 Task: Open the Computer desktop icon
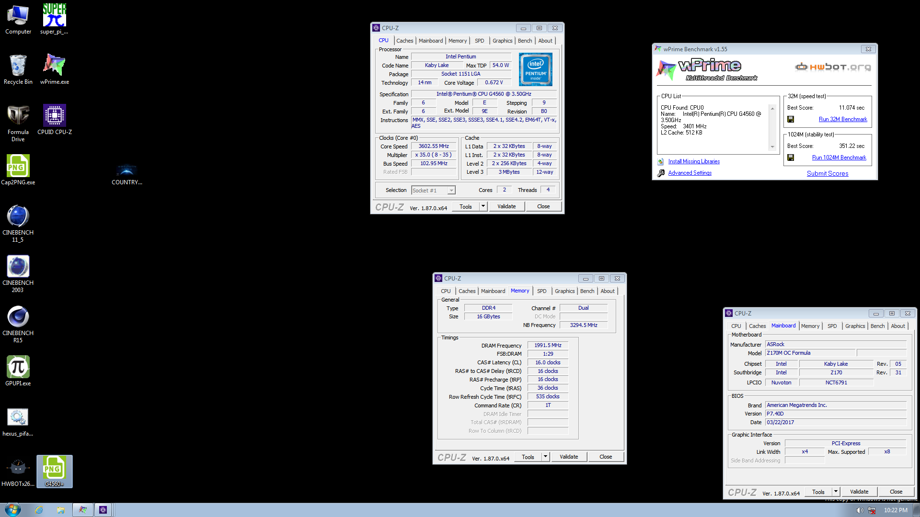[x=18, y=20]
